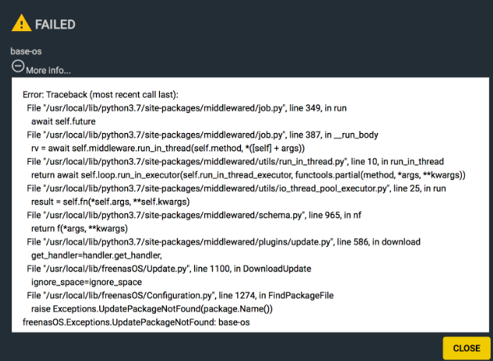
Task: Click the run_in_thread.py line 10 entry
Action: [235, 162]
